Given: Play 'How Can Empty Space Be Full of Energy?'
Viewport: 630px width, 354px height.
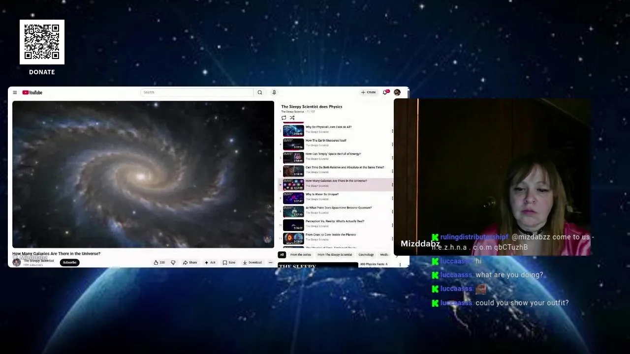Looking at the screenshot, I should pos(333,154).
